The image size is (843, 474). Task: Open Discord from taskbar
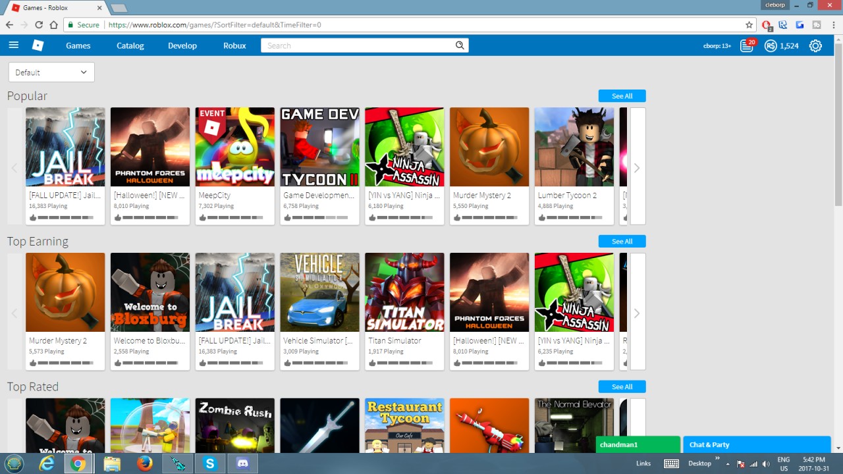pos(242,463)
